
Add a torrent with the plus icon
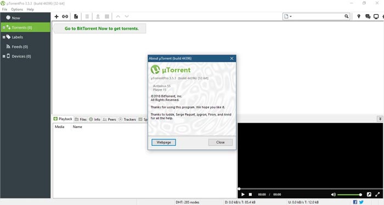point(57,16)
